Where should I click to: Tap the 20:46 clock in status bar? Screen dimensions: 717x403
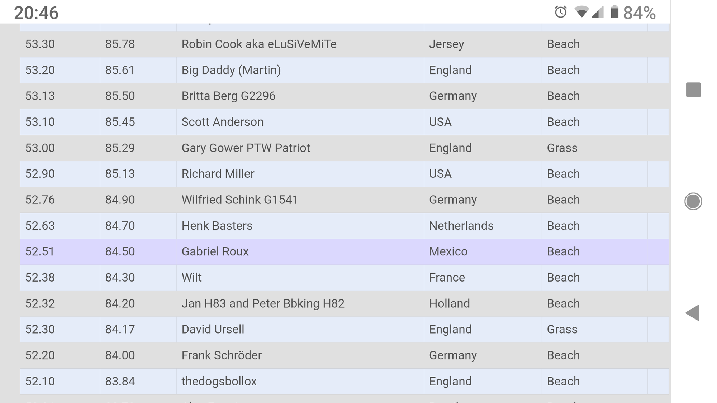tap(36, 13)
